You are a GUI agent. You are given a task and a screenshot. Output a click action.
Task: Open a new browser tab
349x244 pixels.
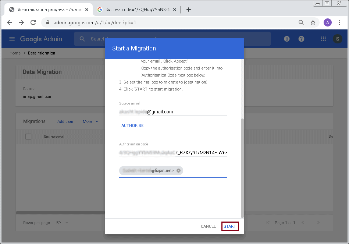pos(189,10)
